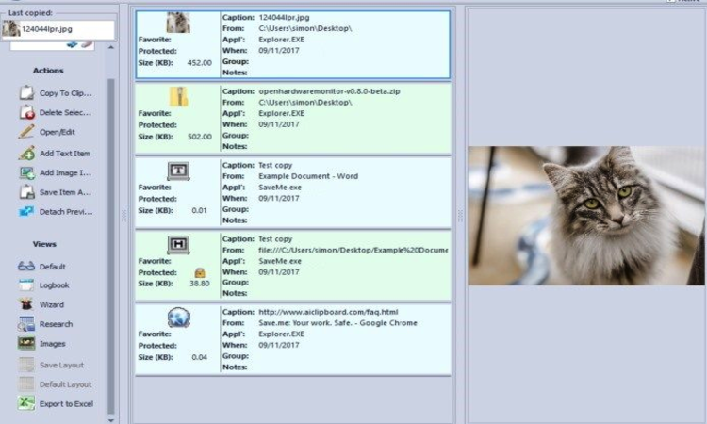Launch the Wizard view
Screen dimensions: 707x424
[25, 305]
